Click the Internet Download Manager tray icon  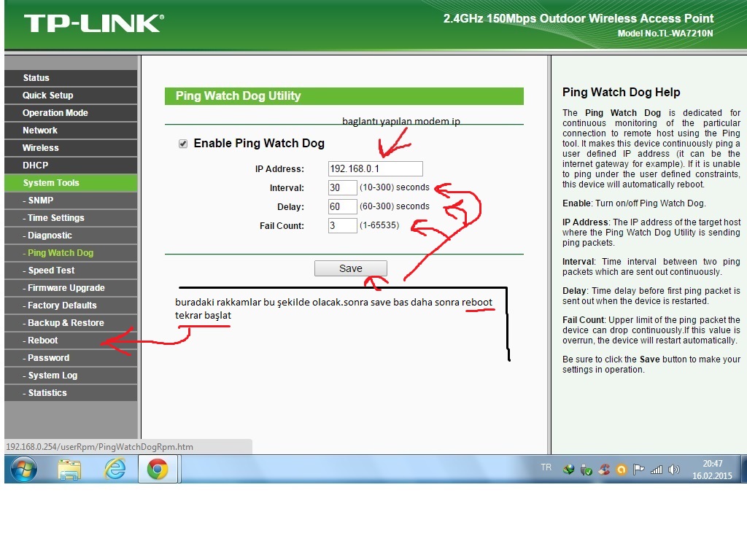point(568,470)
